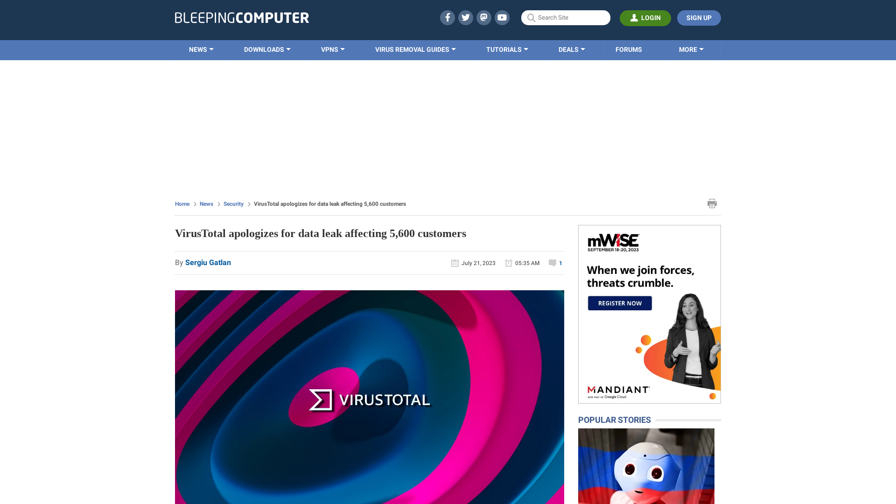
Task: Visit BleepingComputer Mastodon page
Action: [x=483, y=17]
